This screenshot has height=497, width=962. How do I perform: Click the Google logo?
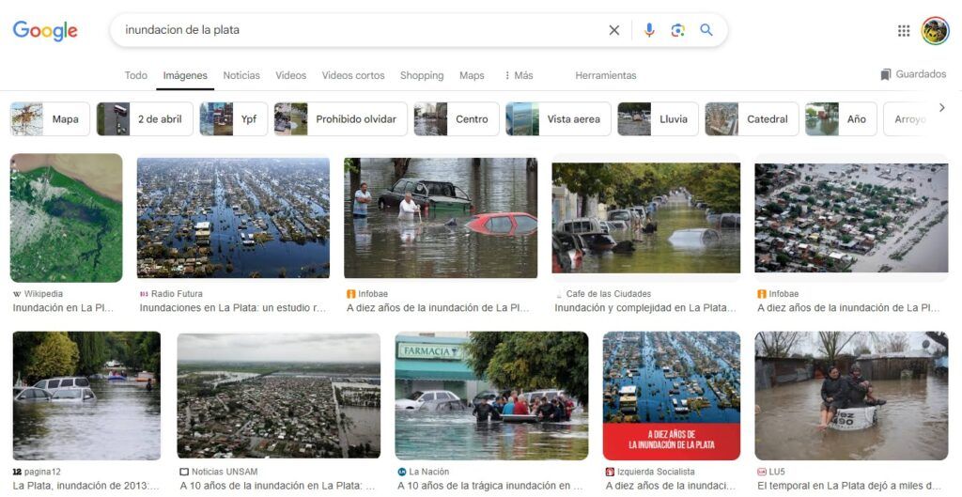[x=45, y=30]
